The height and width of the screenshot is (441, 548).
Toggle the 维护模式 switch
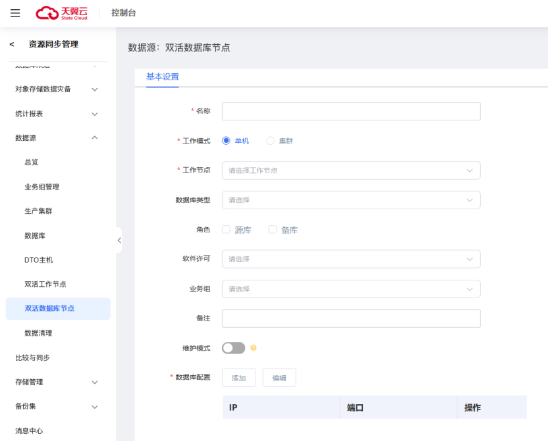click(x=233, y=348)
